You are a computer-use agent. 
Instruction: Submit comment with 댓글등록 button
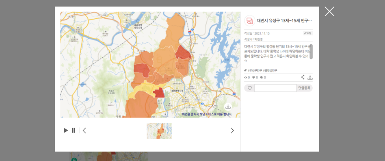(x=305, y=88)
